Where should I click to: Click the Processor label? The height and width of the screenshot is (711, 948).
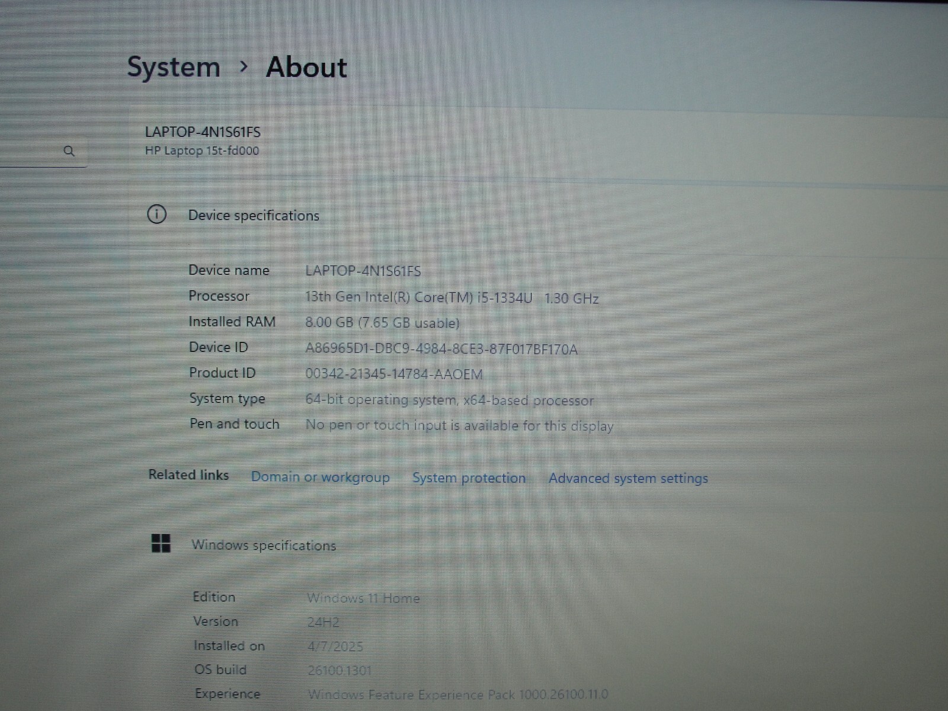coord(219,296)
